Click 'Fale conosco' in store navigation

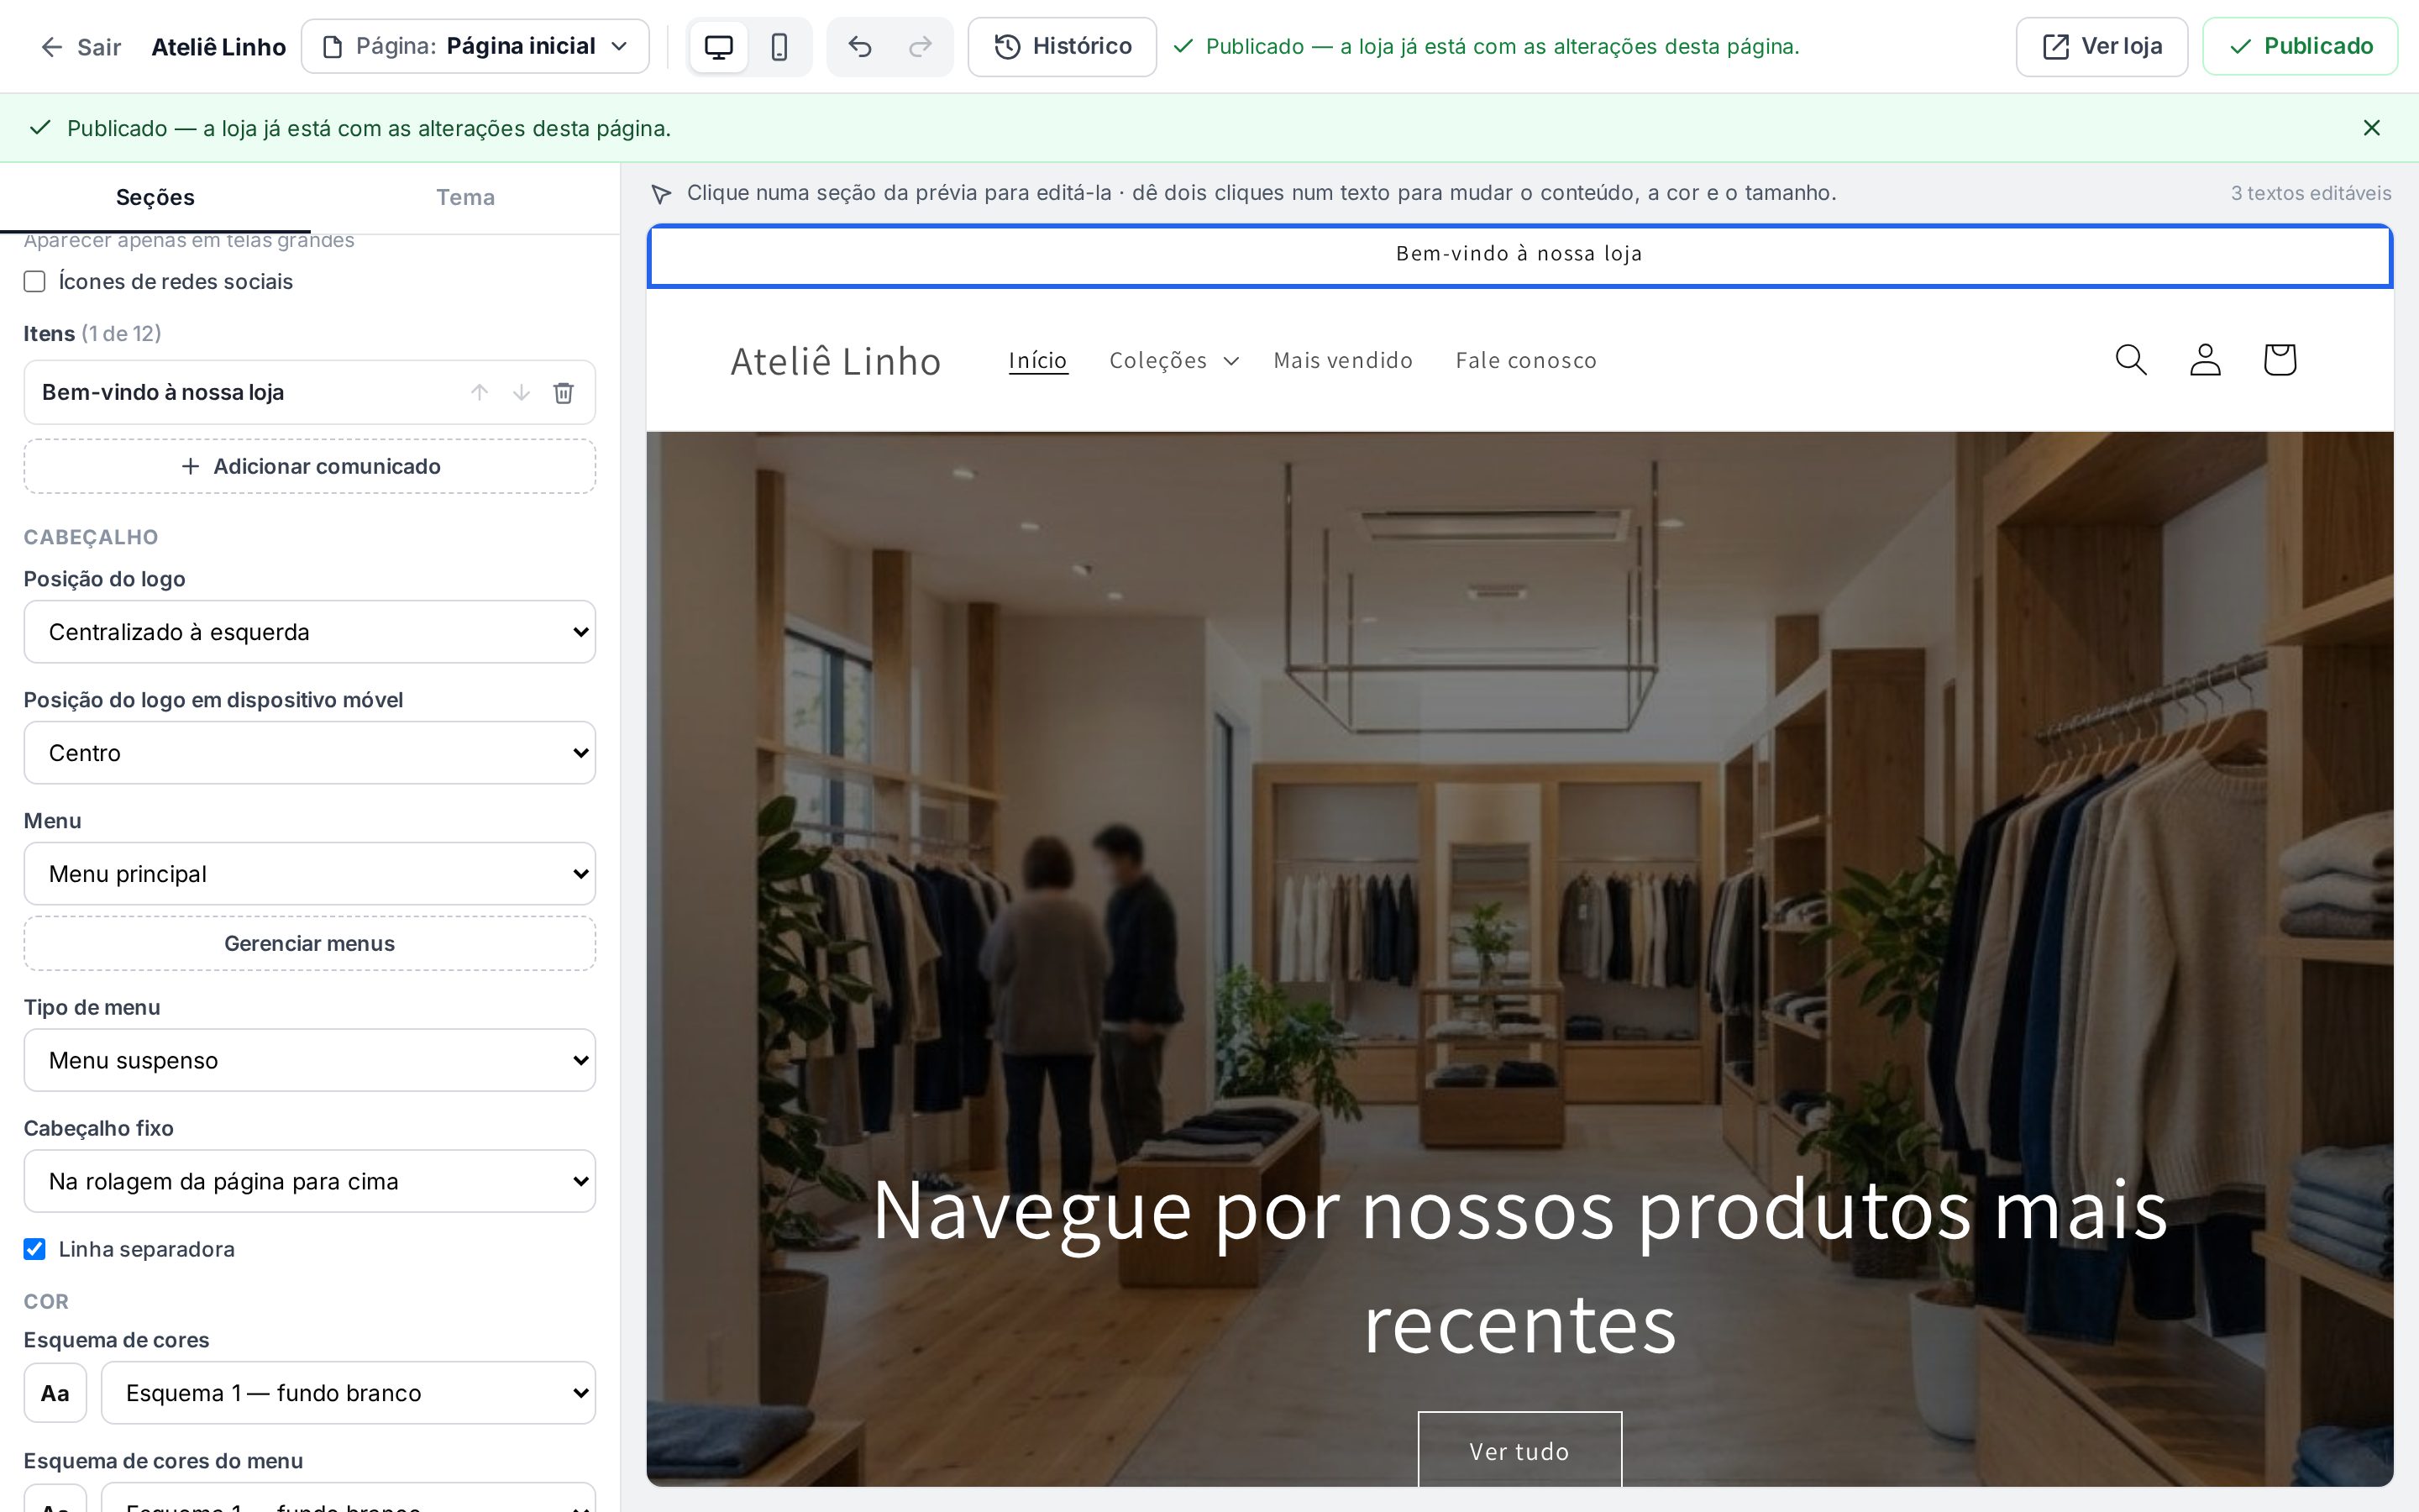tap(1525, 360)
